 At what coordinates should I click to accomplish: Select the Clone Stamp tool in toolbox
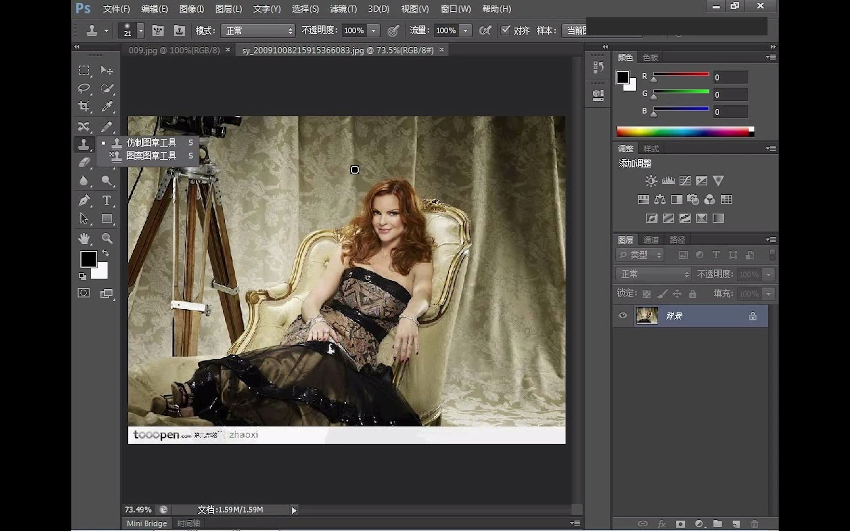tap(84, 144)
